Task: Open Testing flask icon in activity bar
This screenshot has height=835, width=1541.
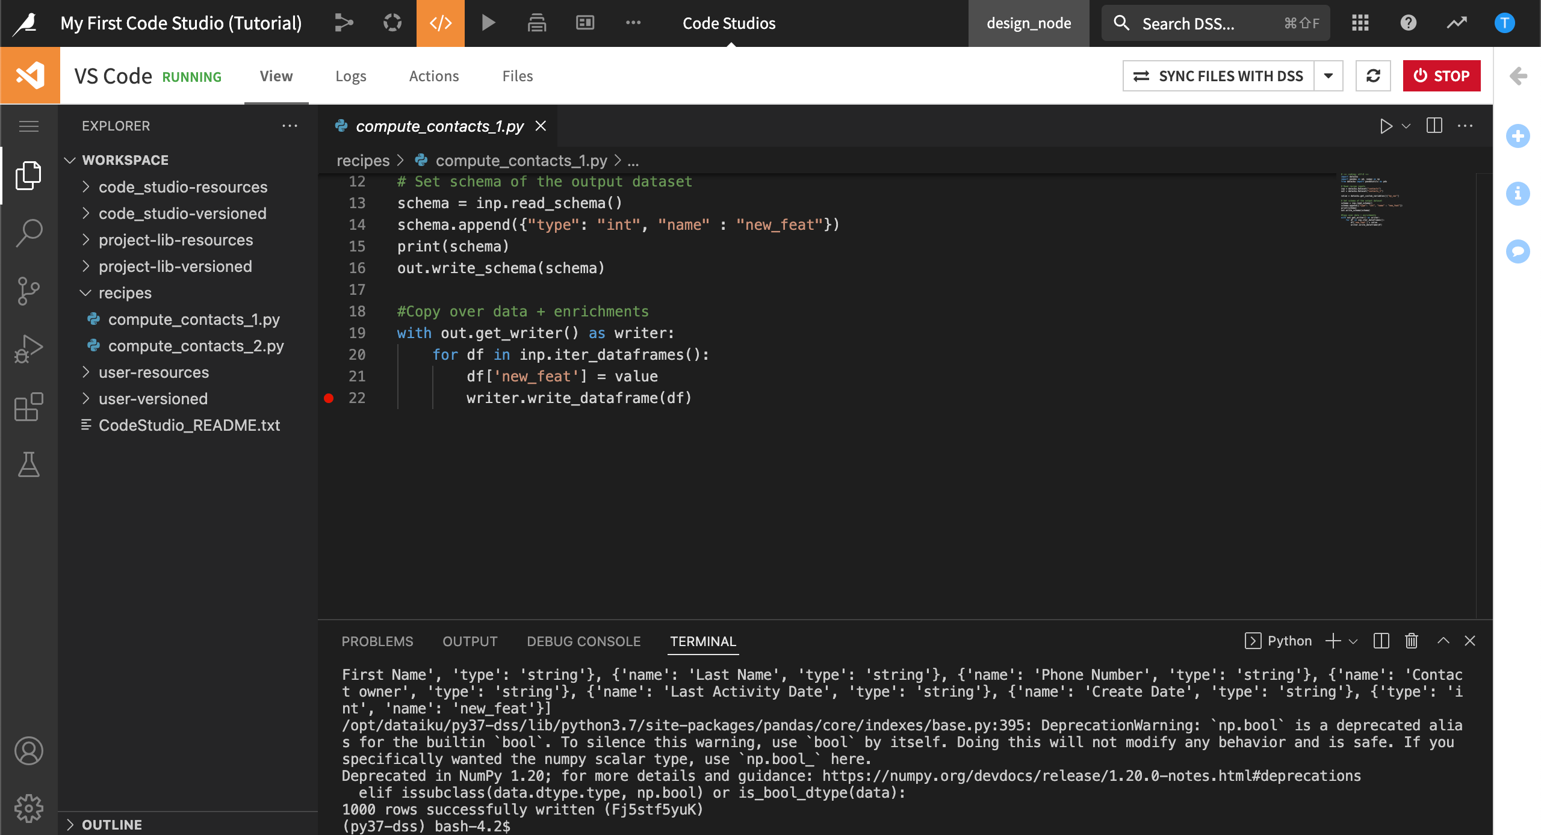Action: 29,464
